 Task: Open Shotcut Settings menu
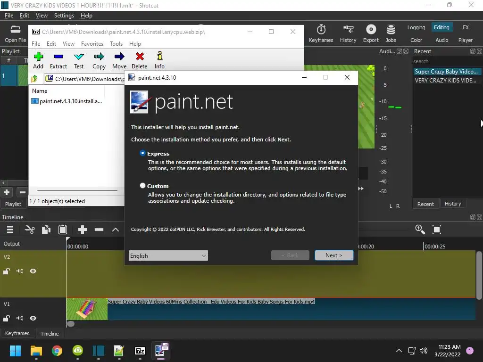64,16
